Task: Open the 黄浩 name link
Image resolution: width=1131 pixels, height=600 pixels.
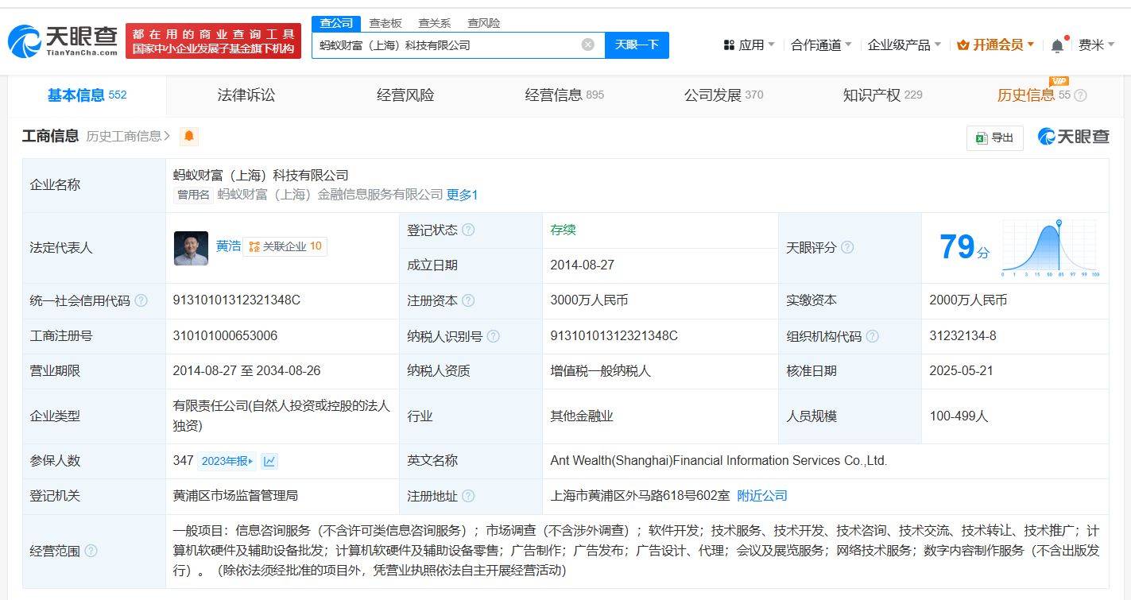Action: point(228,246)
